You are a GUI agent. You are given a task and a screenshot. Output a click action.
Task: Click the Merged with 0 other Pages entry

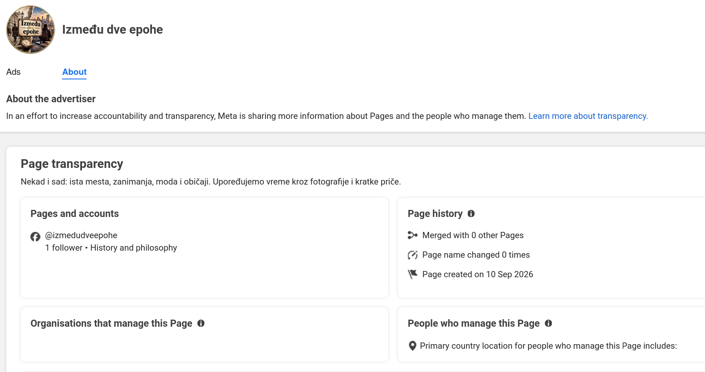[473, 235]
